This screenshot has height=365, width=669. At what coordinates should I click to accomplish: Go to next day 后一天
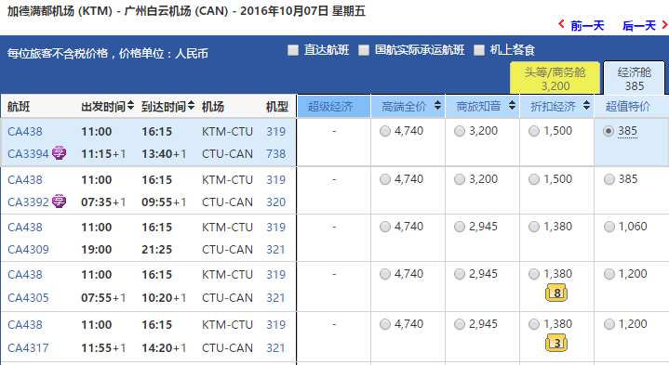[x=638, y=26]
